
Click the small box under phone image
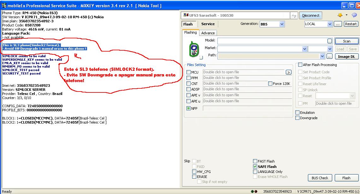point(201,58)
